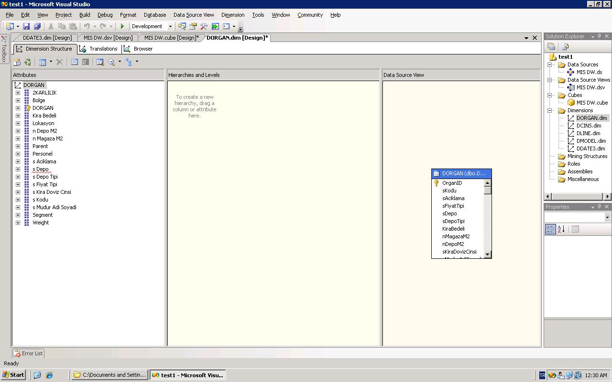The image size is (612, 382).
Task: Select DMODEL.dim in Solution Explorer
Action: 591,141
